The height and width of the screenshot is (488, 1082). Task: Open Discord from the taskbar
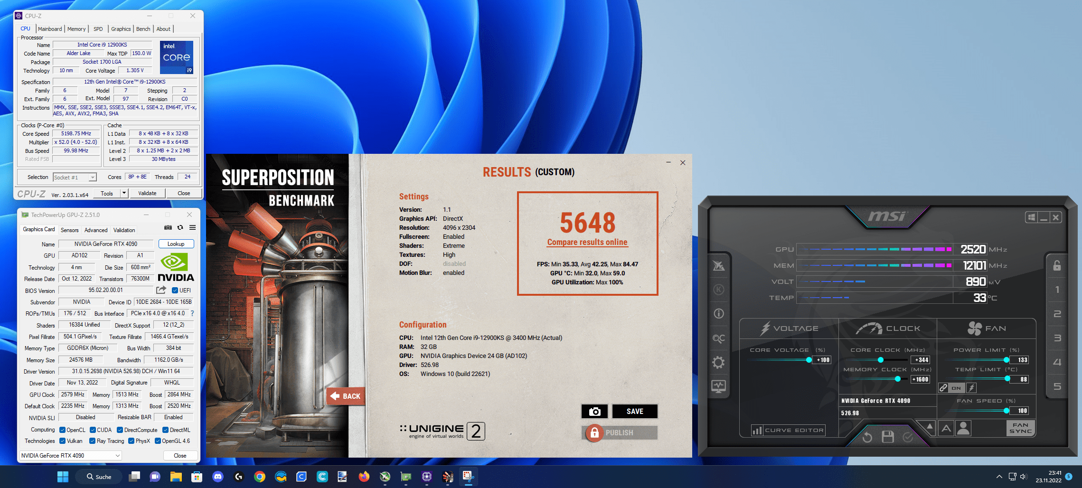click(218, 477)
